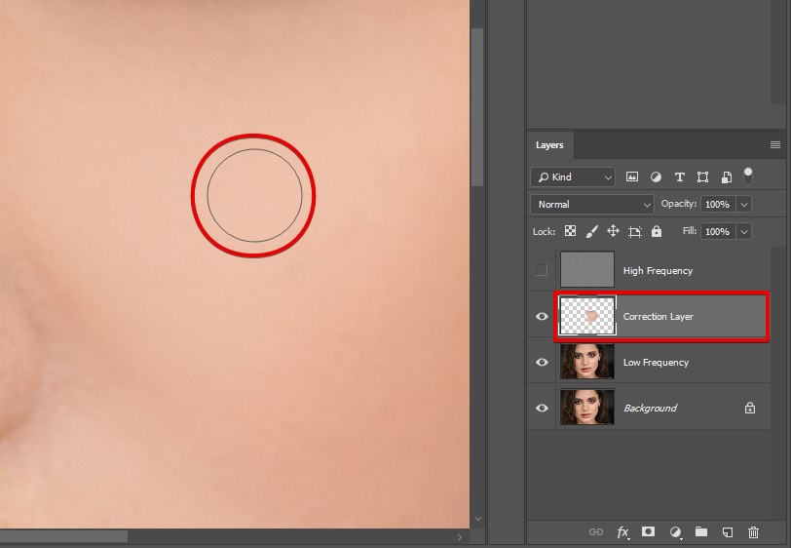Delete layer using the trash icon
Screen dimensions: 791x548
point(753,532)
